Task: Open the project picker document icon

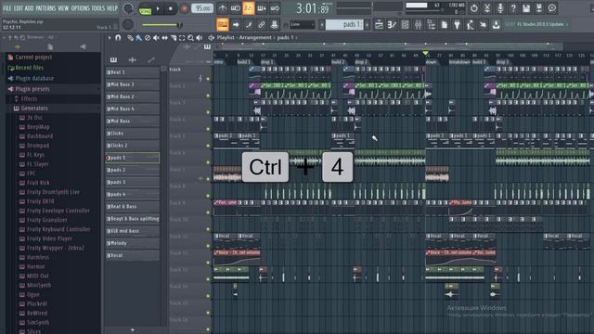Action: click(444, 25)
